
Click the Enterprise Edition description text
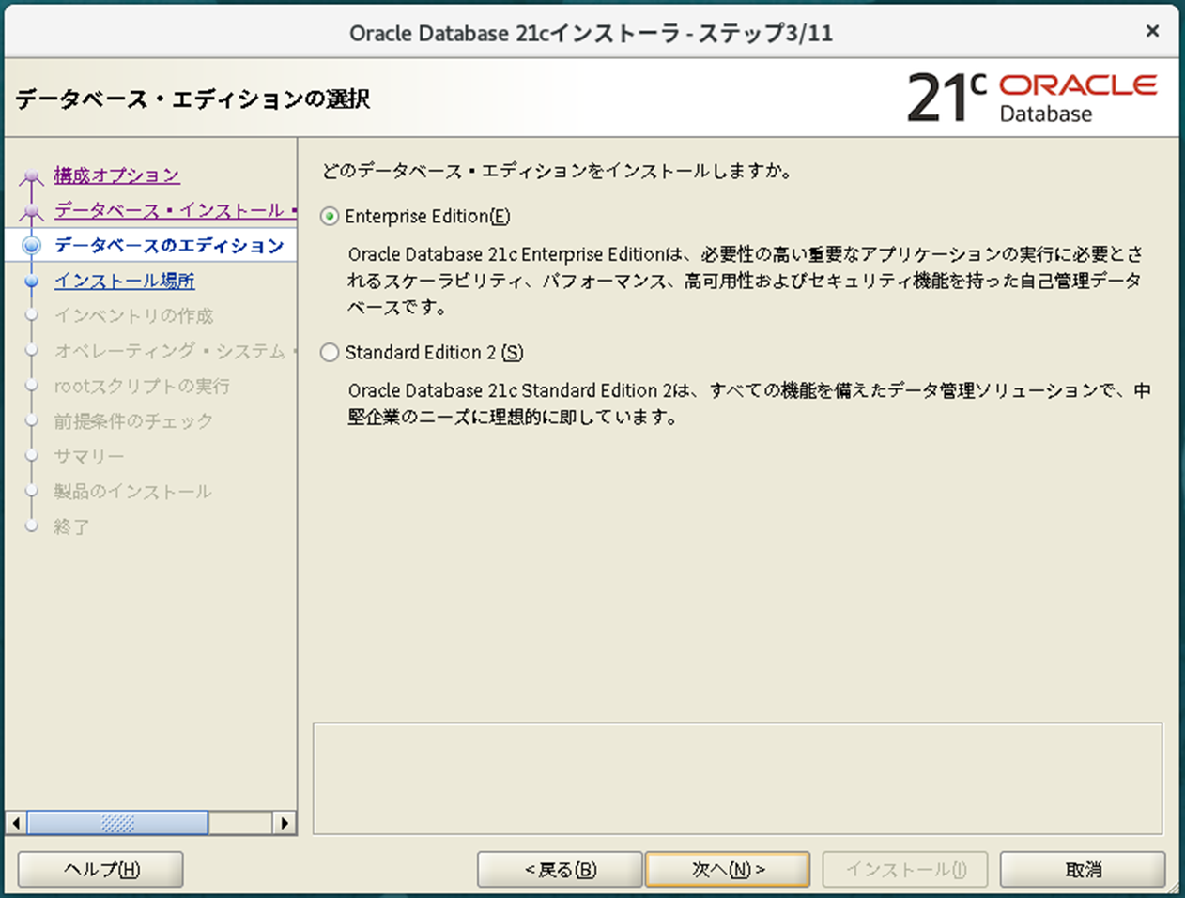pos(746,281)
